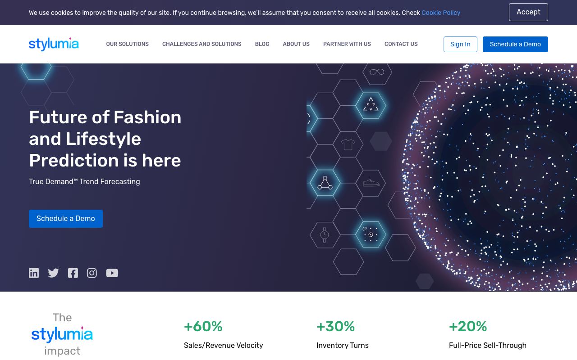Viewport: 577px width, 360px height.
Task: Click the t-shirt hexagon icon
Action: click(x=348, y=144)
